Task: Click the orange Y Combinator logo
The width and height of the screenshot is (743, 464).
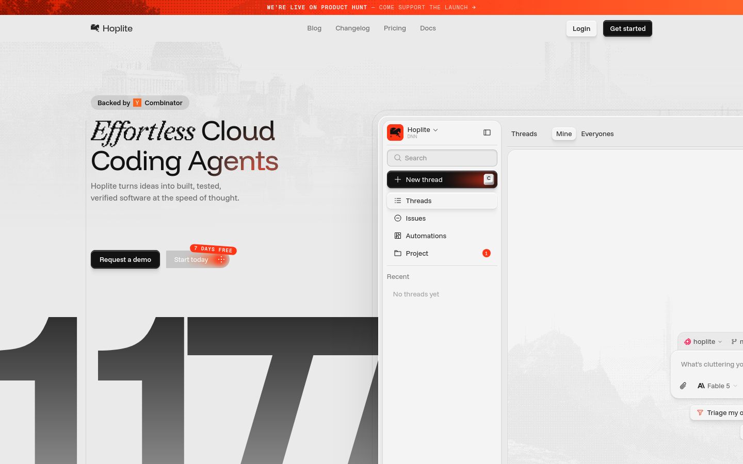Action: (x=137, y=103)
